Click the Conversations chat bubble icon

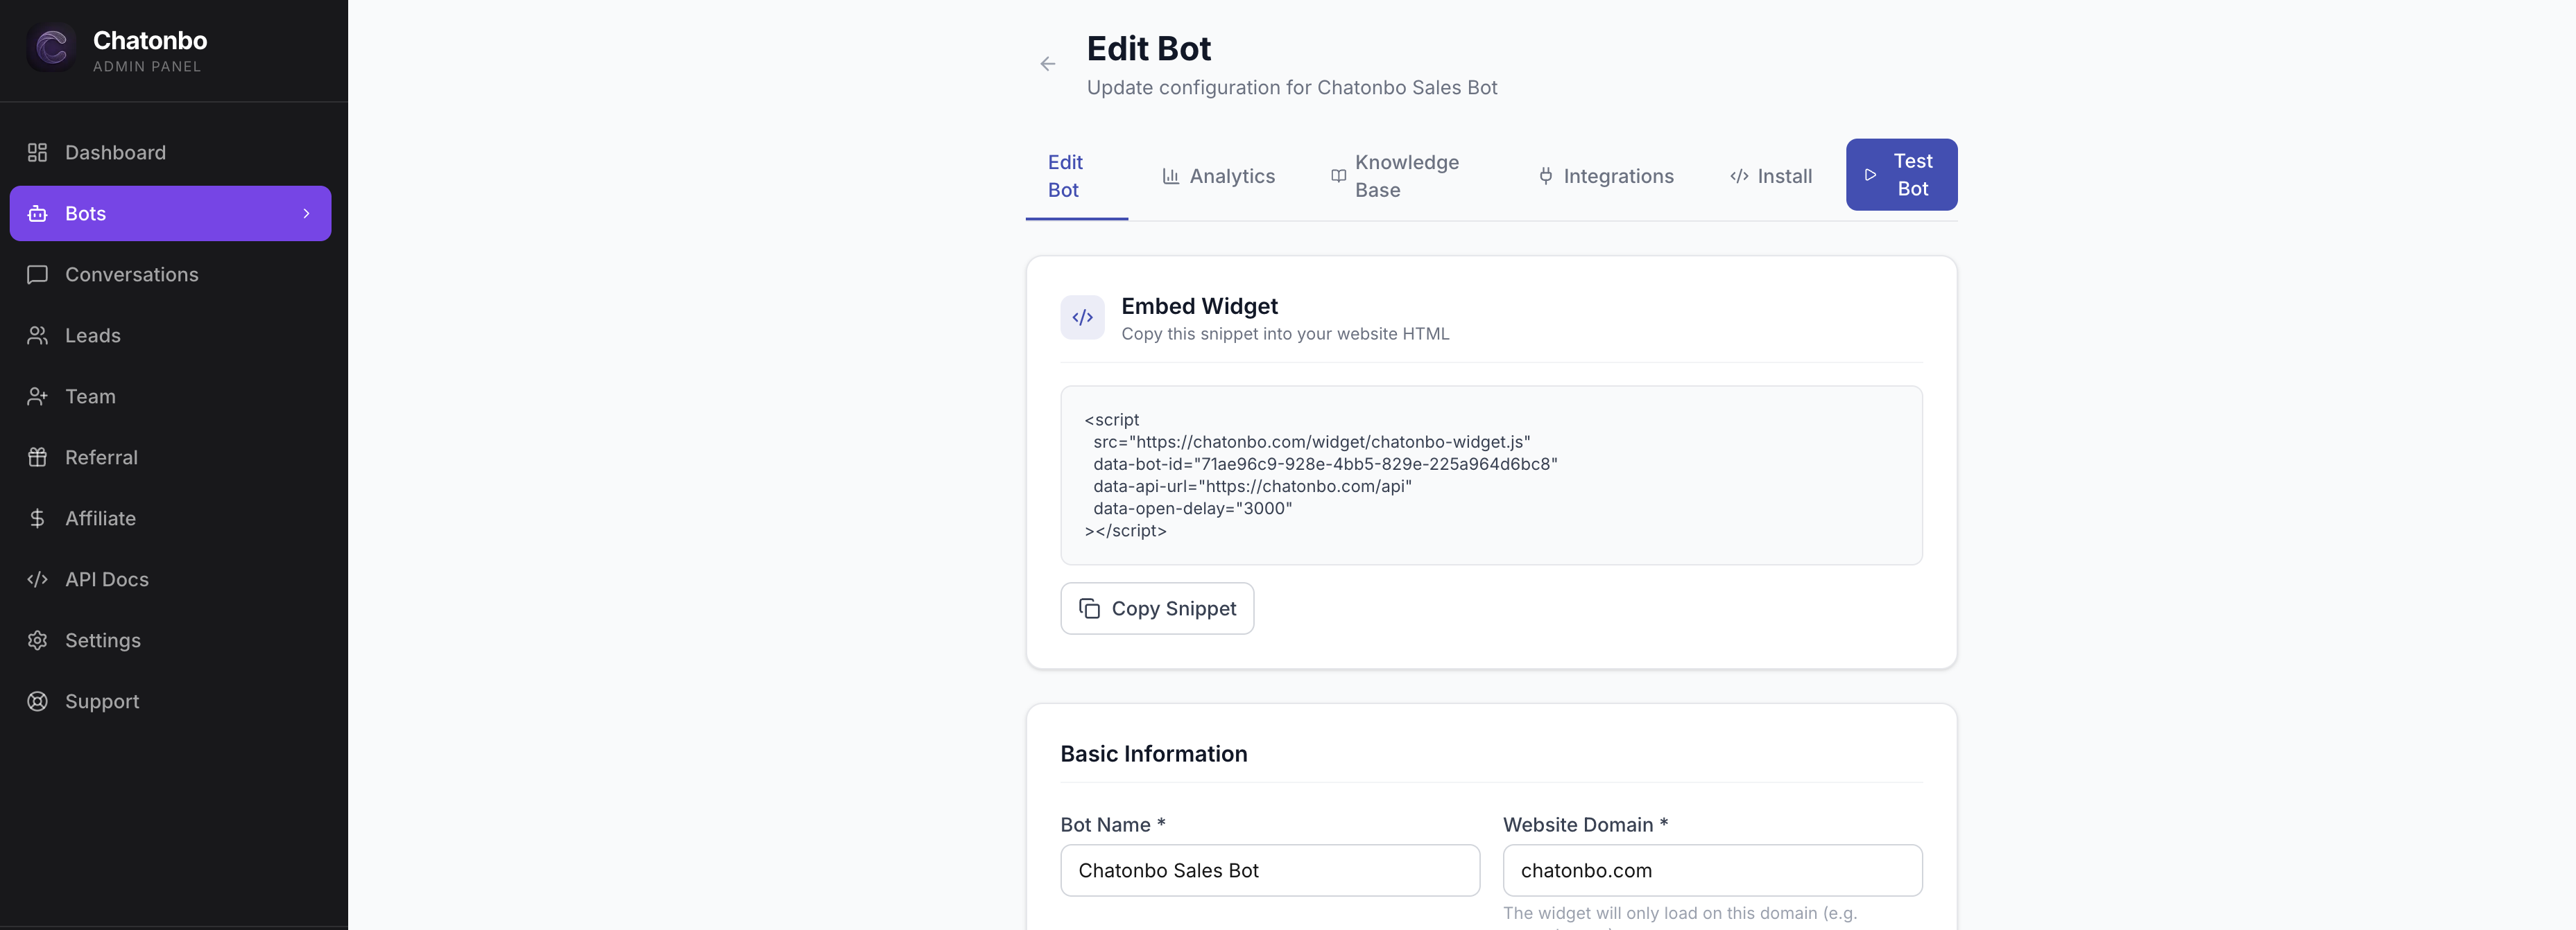pyautogui.click(x=38, y=274)
